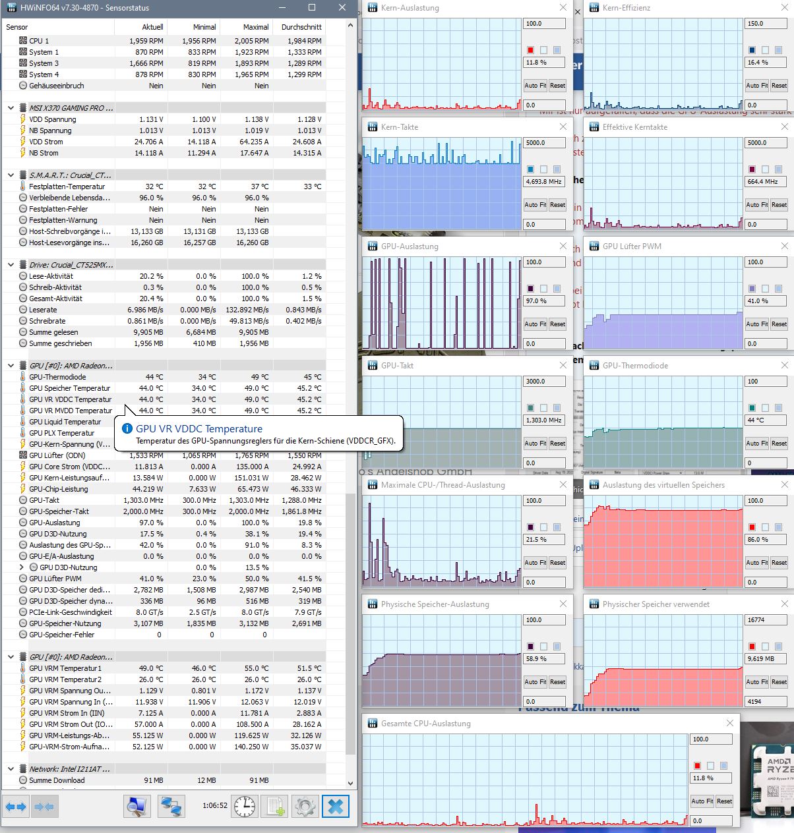Viewport: 794px width, 833px height.
Task: Click the log file sheet with plus icon
Action: (x=274, y=806)
